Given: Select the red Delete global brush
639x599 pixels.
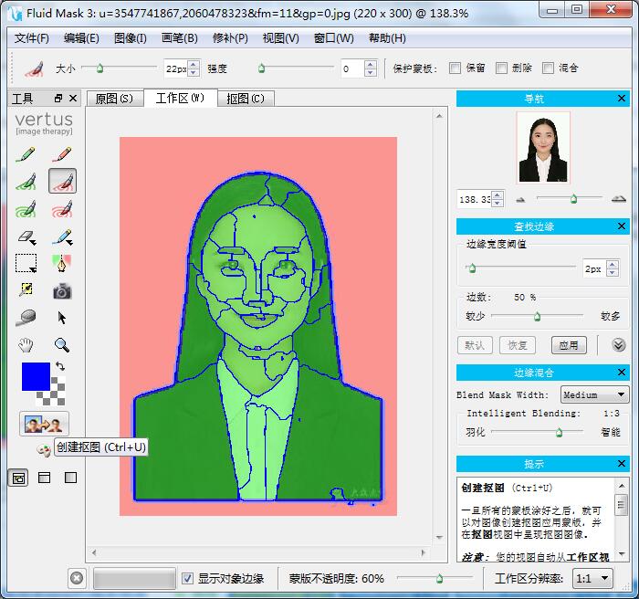Looking at the screenshot, I should click(62, 209).
